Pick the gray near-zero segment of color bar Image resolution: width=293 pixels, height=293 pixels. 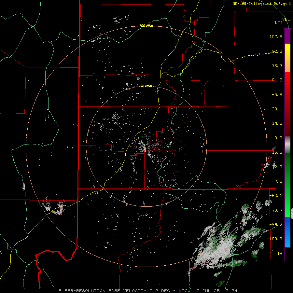(287, 145)
